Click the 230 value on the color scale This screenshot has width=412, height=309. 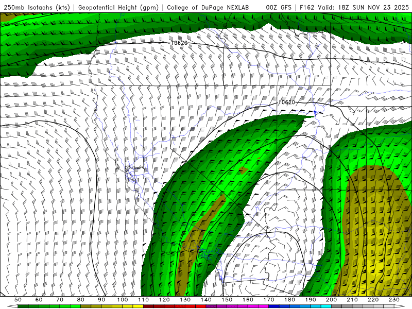(x=394, y=300)
